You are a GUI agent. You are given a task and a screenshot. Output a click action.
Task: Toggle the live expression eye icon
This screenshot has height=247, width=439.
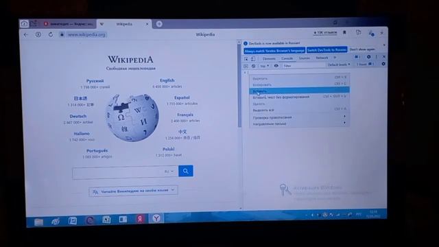[x=276, y=66]
